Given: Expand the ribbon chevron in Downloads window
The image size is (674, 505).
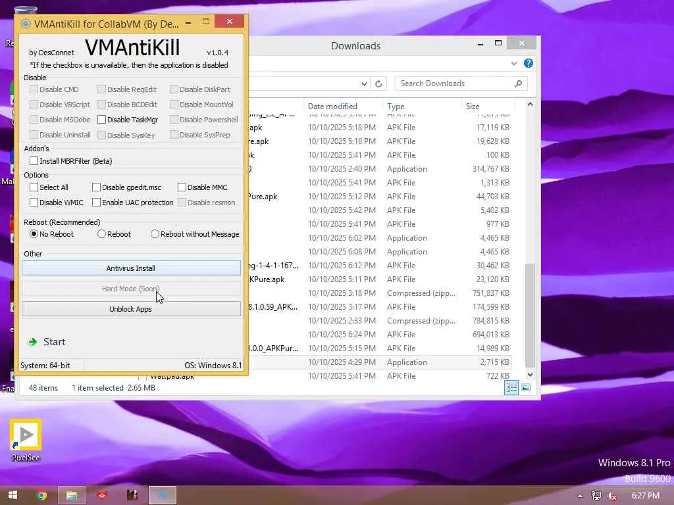Looking at the screenshot, I should click(x=513, y=64).
